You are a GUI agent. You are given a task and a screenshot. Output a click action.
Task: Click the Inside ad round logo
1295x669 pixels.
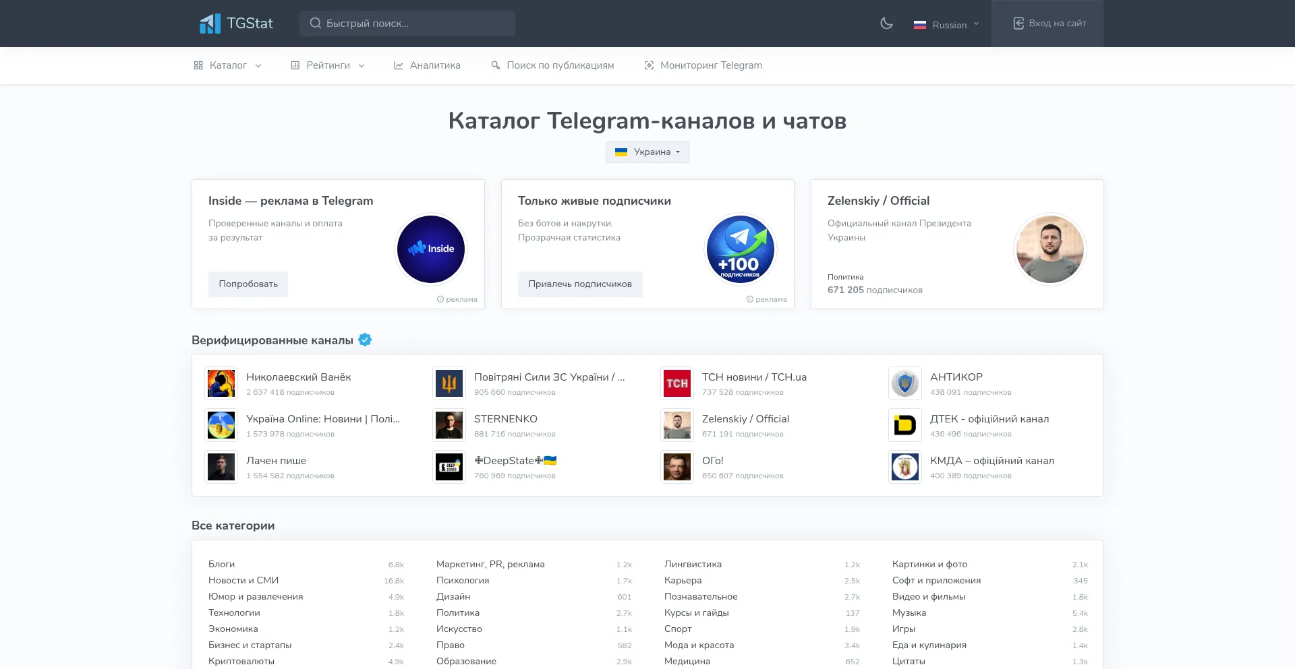click(431, 249)
